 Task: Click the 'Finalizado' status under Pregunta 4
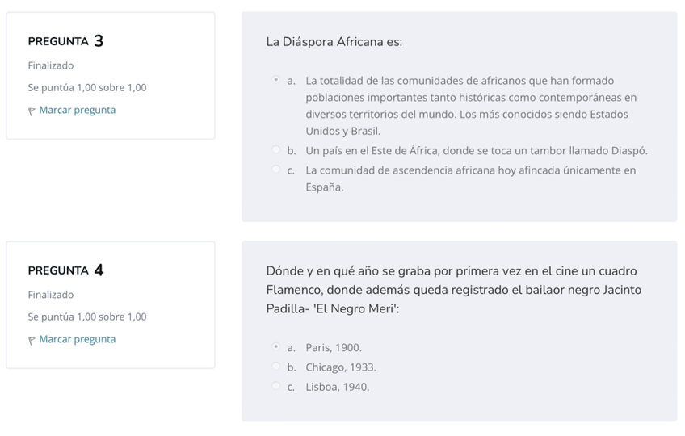[x=51, y=295]
